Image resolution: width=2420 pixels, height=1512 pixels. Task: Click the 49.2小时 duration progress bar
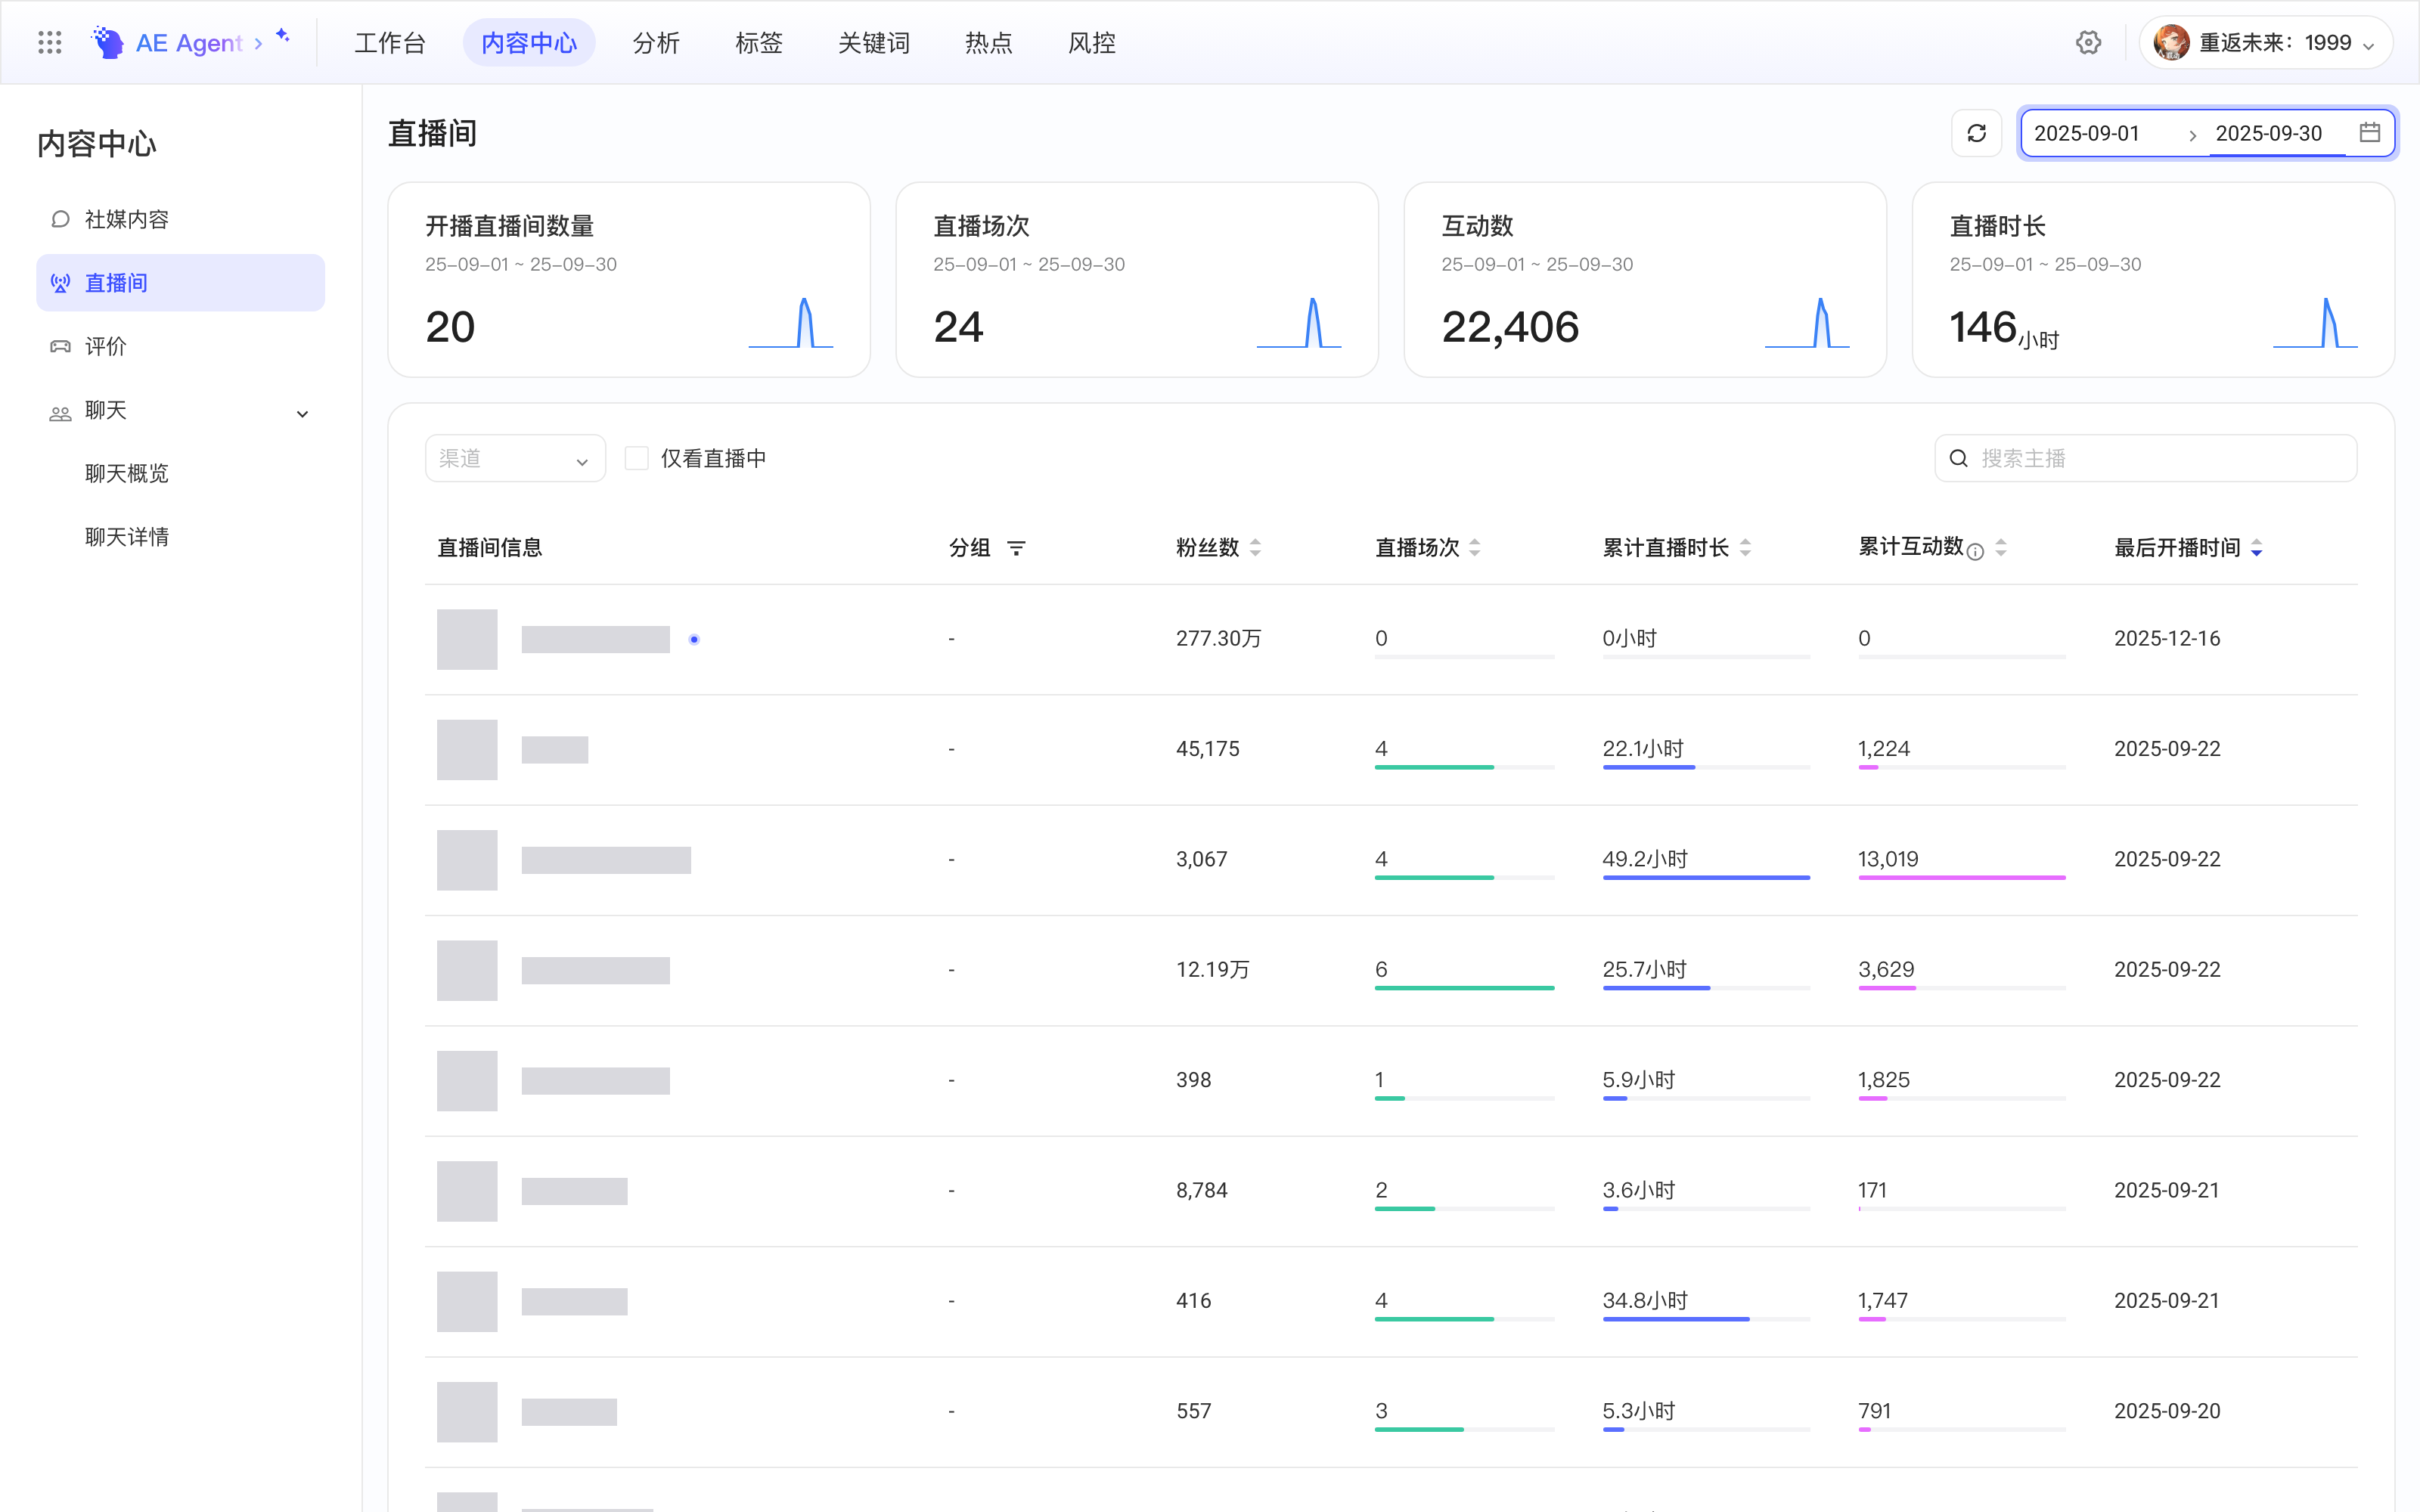pyautogui.click(x=1706, y=877)
